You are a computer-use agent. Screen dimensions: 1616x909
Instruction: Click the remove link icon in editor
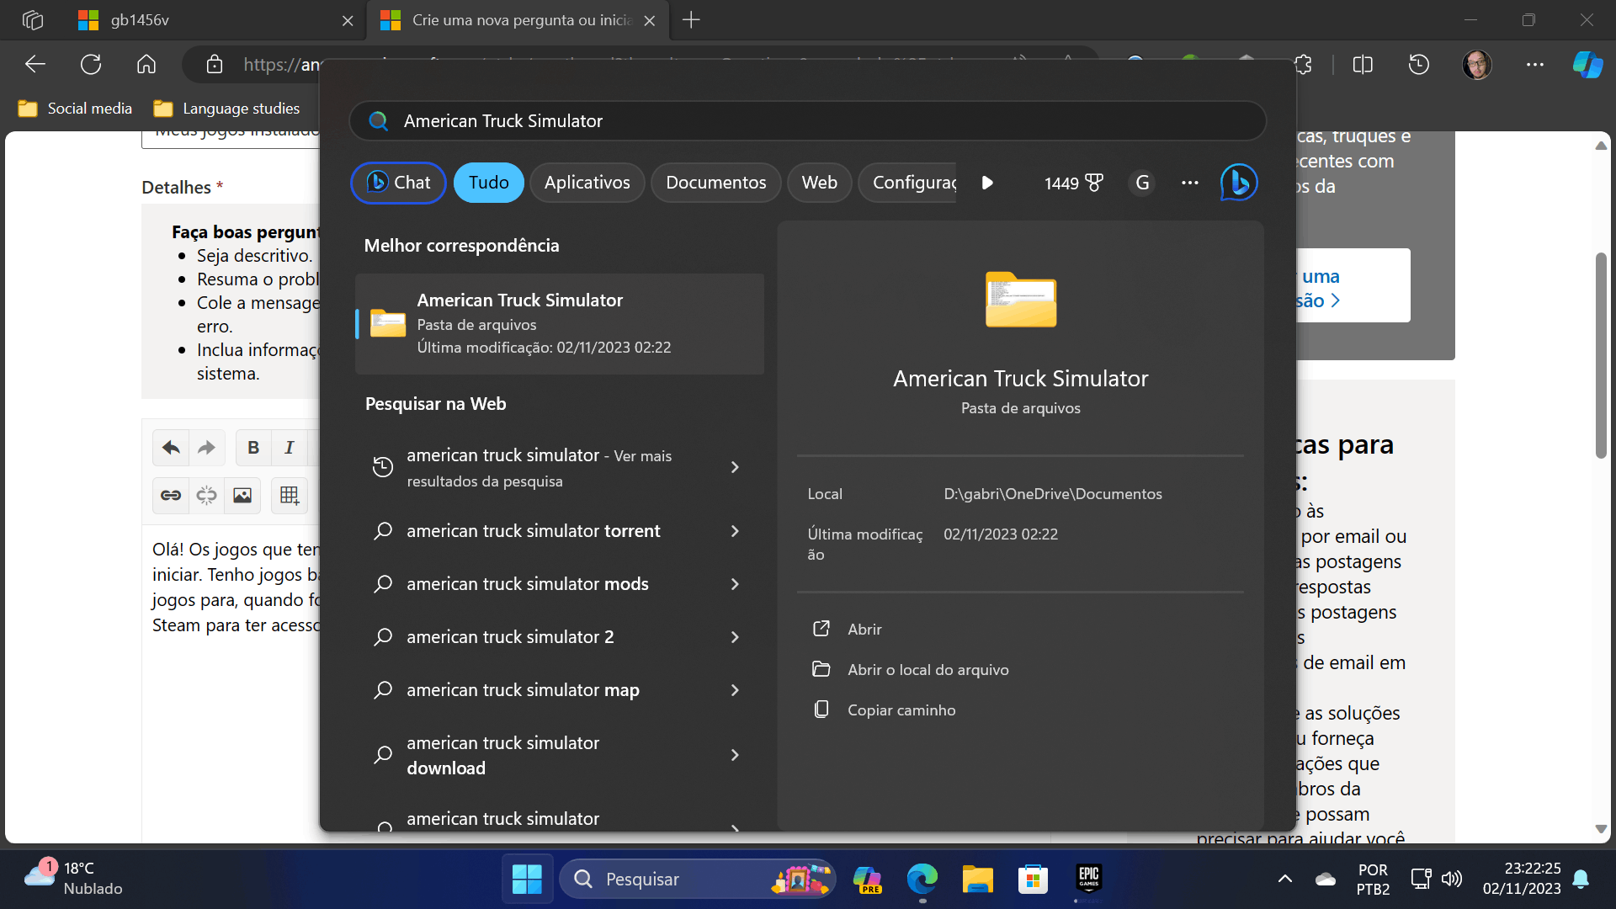click(x=206, y=495)
